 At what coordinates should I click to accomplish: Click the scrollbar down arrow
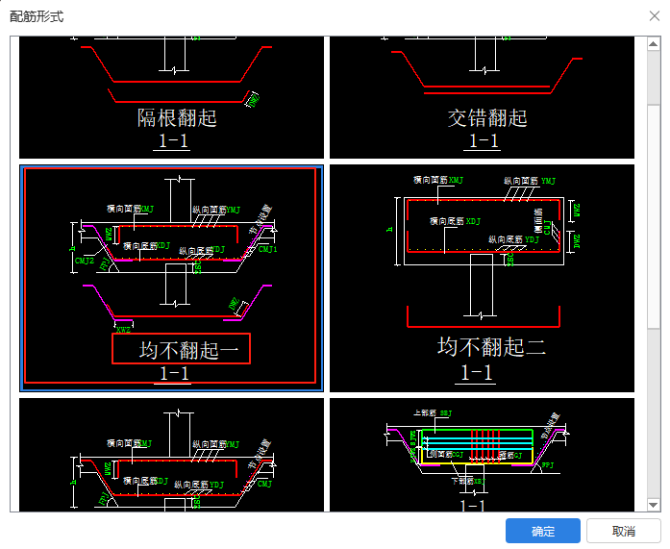tap(654, 505)
